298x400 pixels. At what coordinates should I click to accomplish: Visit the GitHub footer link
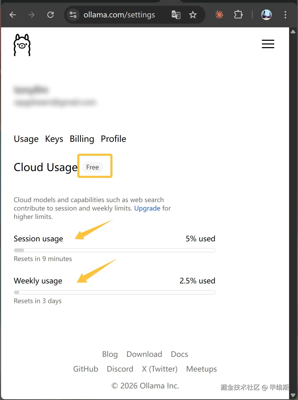tap(86, 369)
